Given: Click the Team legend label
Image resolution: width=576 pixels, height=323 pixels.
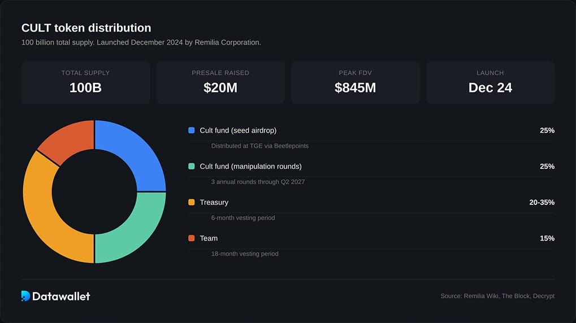Looking at the screenshot, I should (209, 238).
